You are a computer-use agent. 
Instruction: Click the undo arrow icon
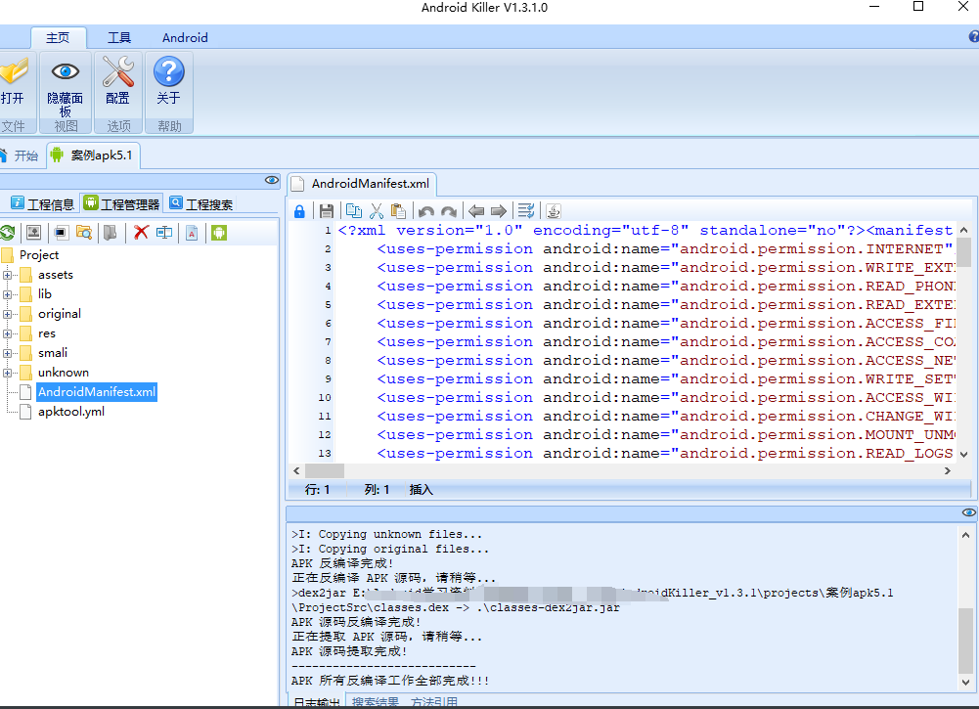(426, 211)
